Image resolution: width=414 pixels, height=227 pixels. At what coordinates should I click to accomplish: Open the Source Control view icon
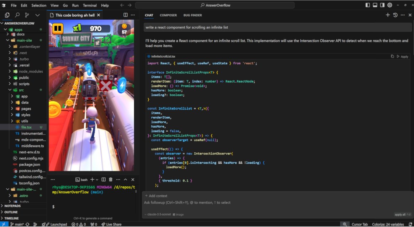27,15
